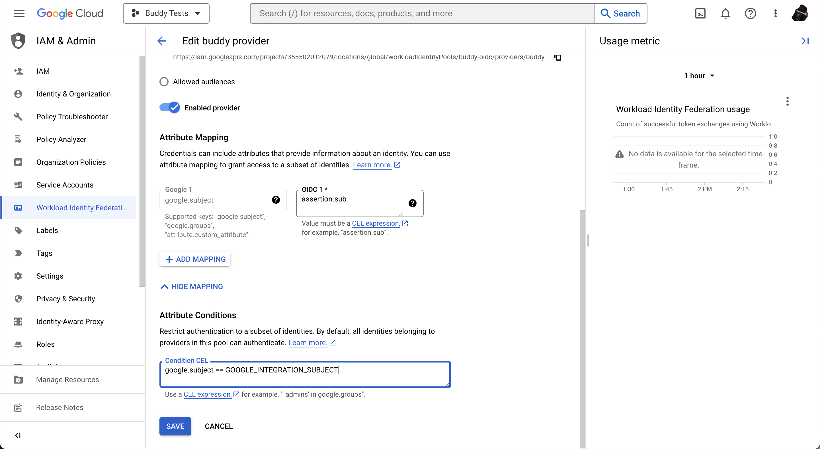Click the Privacy & Security shield icon
The height and width of the screenshot is (449, 820).
pos(18,298)
